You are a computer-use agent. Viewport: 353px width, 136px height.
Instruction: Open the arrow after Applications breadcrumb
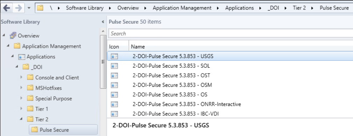260,8
